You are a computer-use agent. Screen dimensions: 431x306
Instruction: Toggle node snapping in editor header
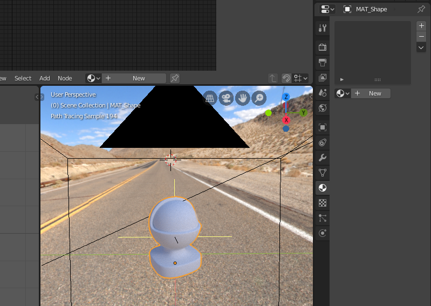click(297, 78)
